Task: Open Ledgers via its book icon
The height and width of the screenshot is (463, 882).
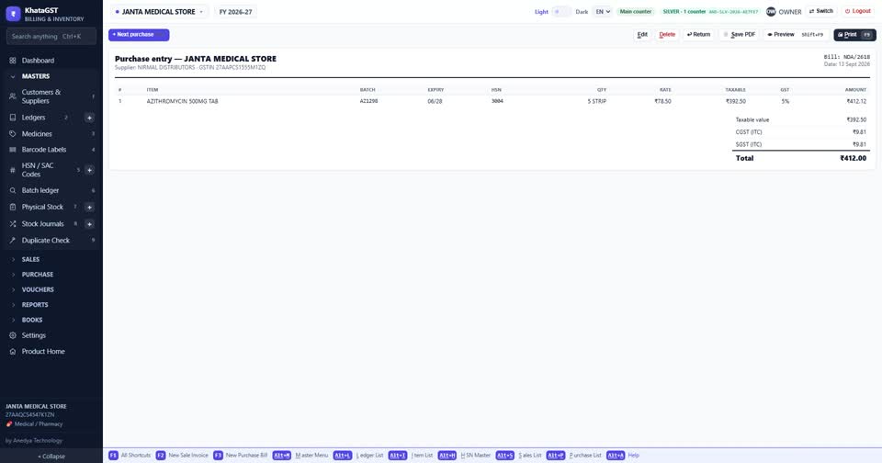Action: [12, 118]
